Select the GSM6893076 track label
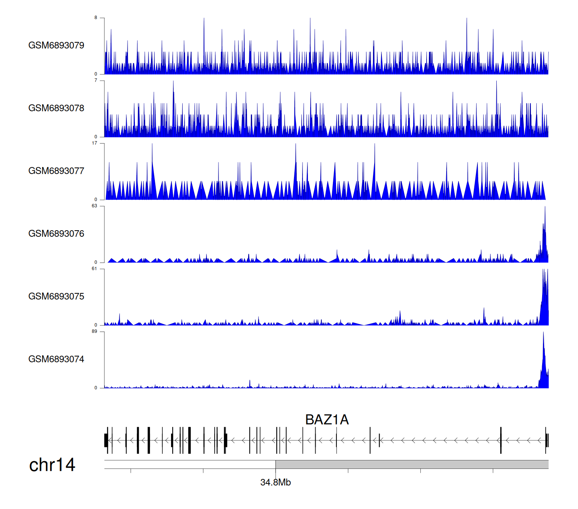578x509 pixels. 56,234
